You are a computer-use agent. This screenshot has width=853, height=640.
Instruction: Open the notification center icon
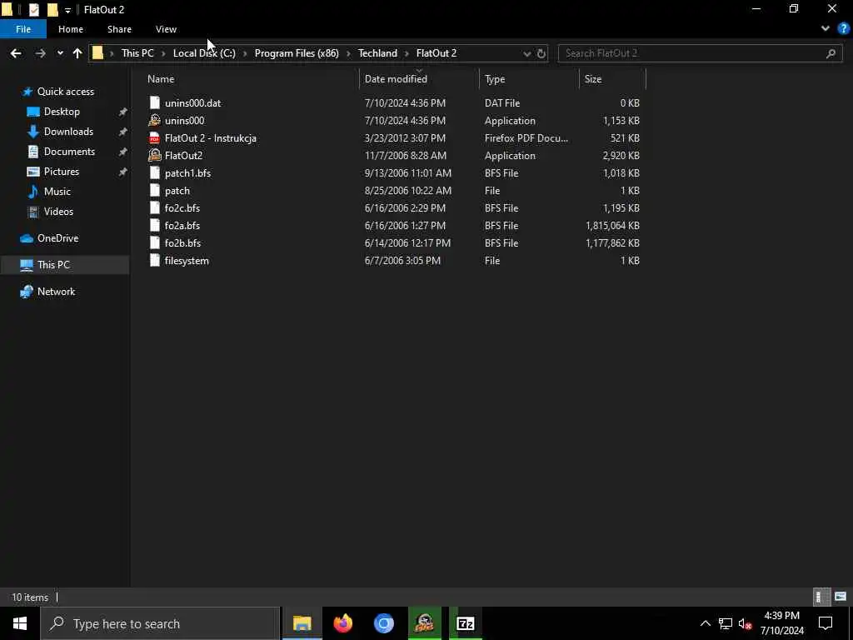pyautogui.click(x=826, y=623)
